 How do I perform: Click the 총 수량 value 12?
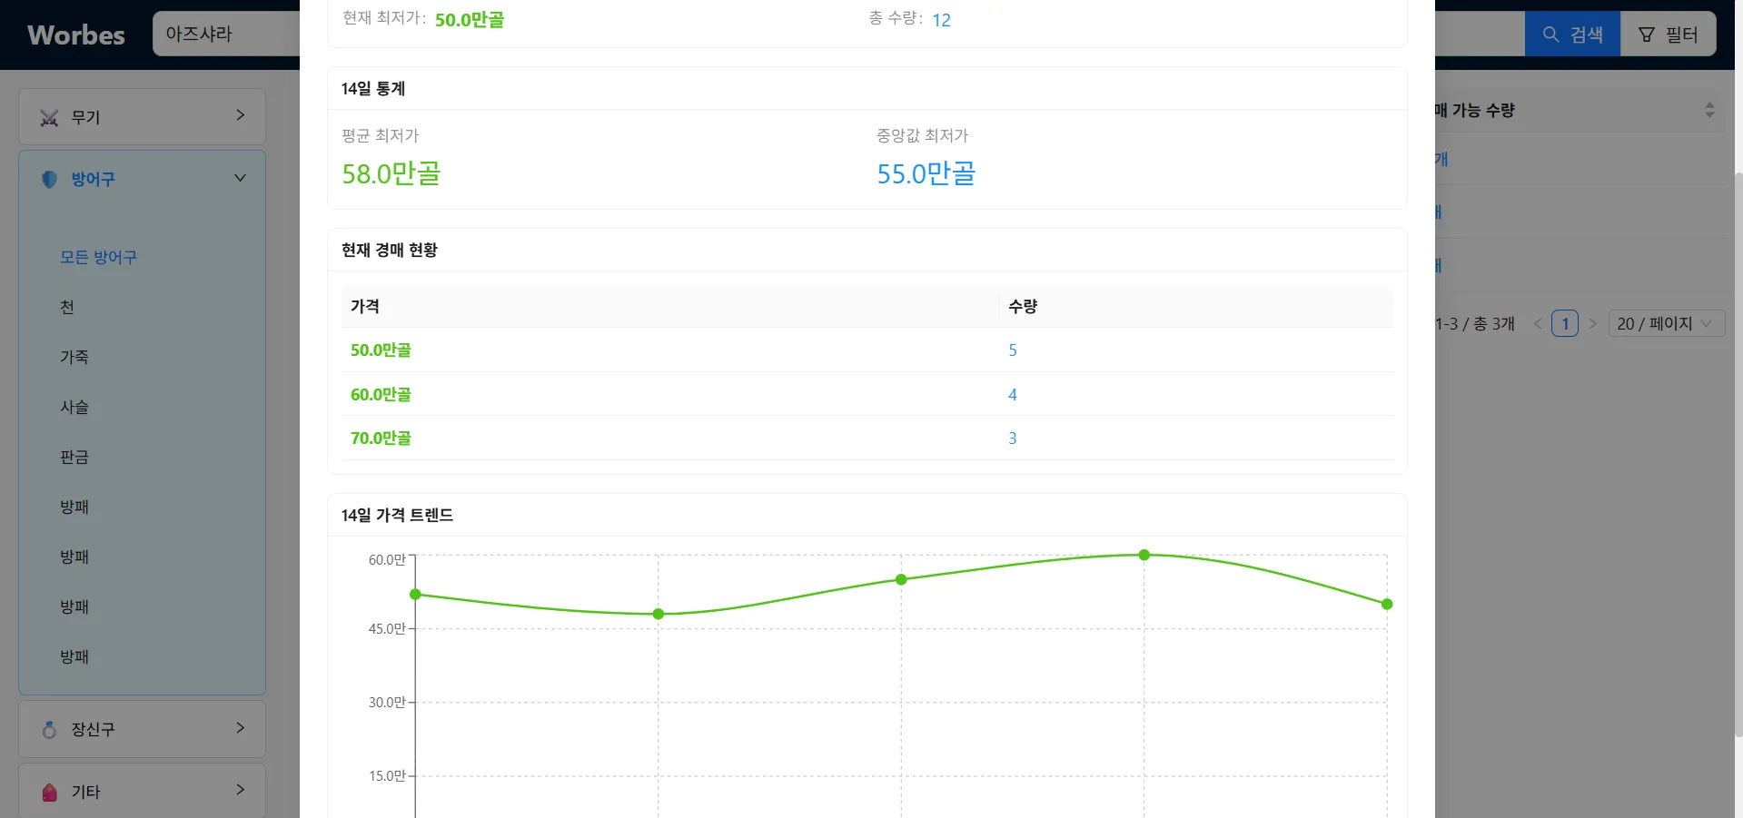pyautogui.click(x=941, y=20)
